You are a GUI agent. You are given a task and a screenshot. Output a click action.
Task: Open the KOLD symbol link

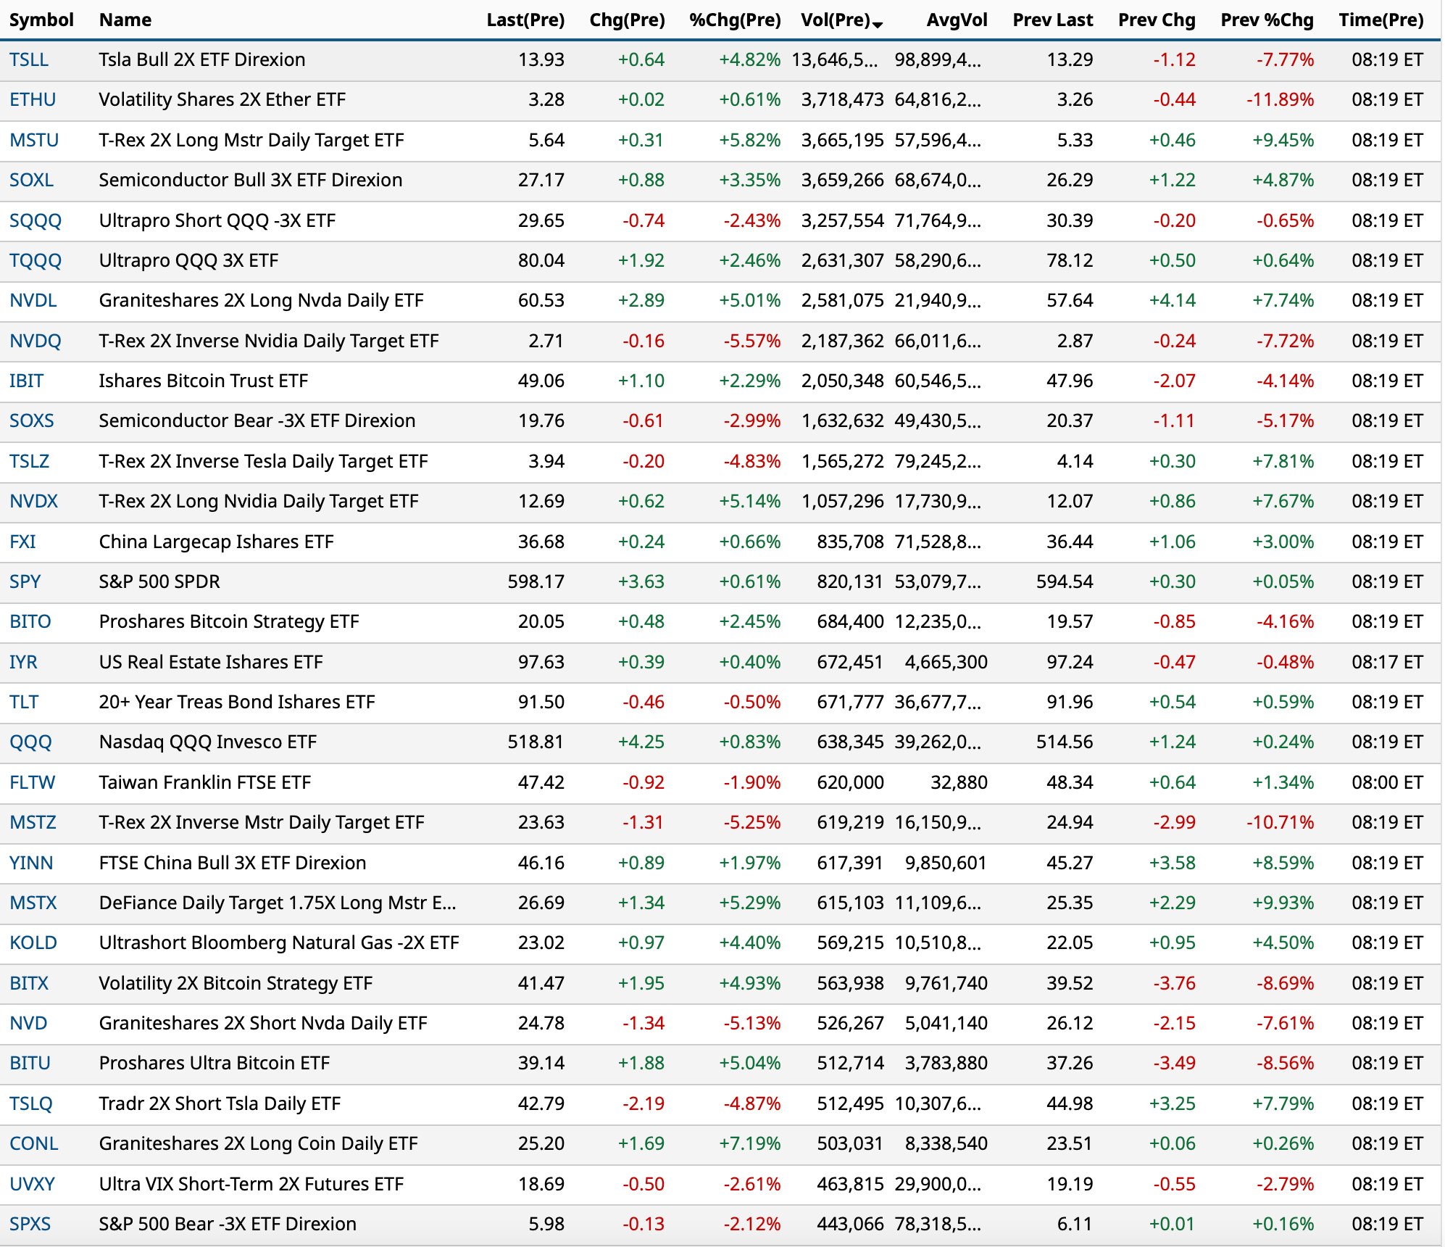coord(33,942)
